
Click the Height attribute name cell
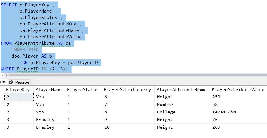pos(182,120)
